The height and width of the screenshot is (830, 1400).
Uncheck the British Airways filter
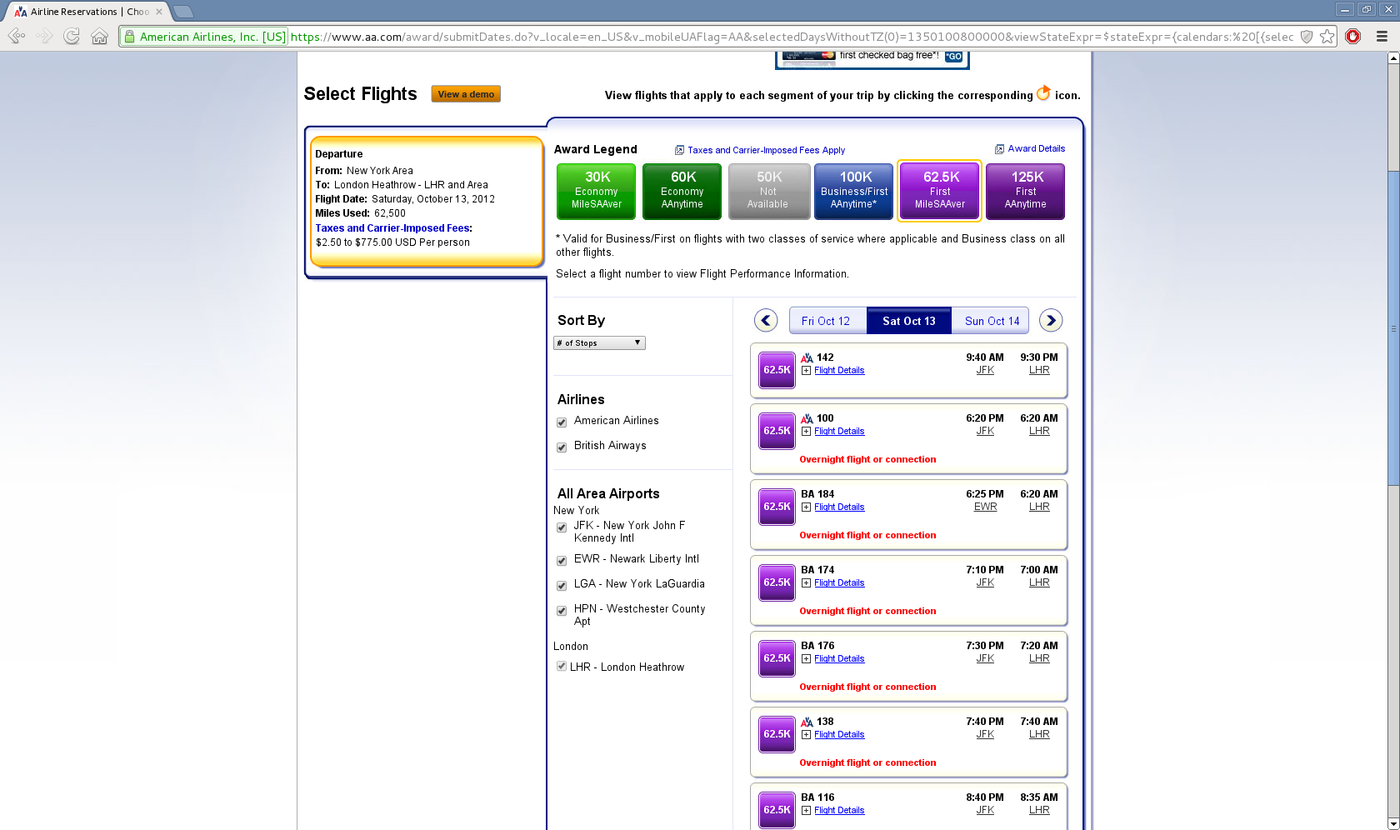(562, 447)
